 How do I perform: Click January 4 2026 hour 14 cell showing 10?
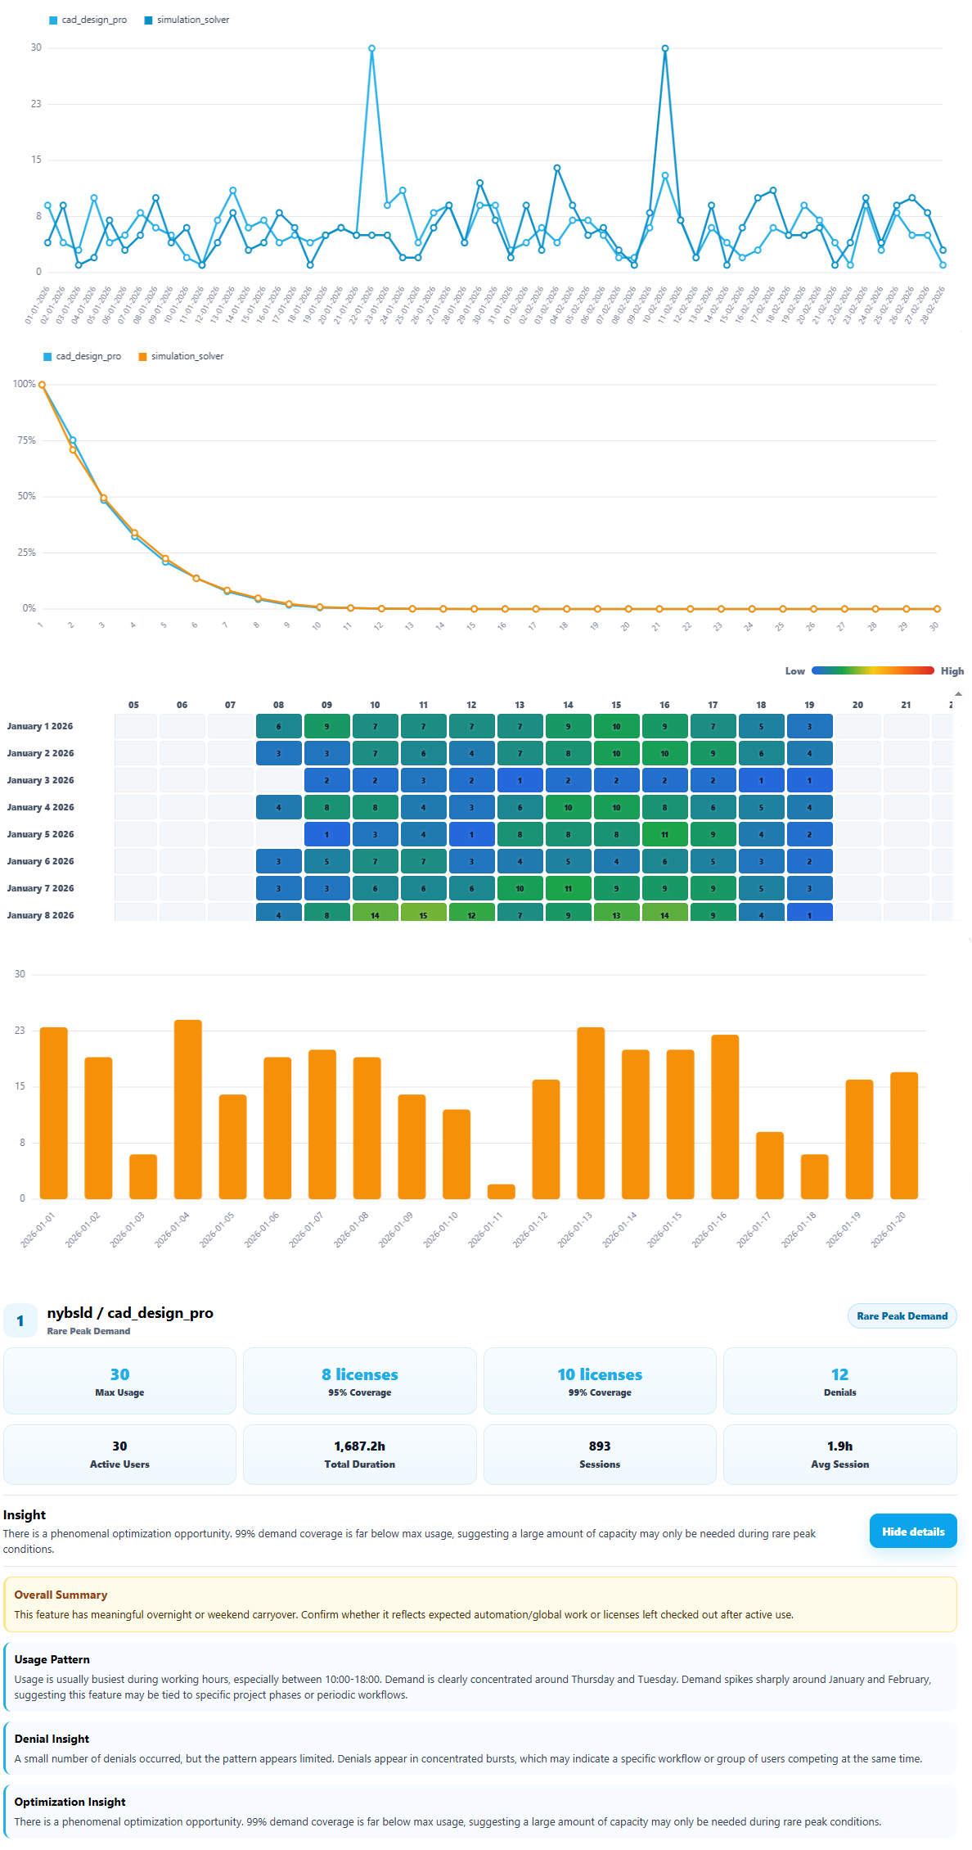(568, 807)
